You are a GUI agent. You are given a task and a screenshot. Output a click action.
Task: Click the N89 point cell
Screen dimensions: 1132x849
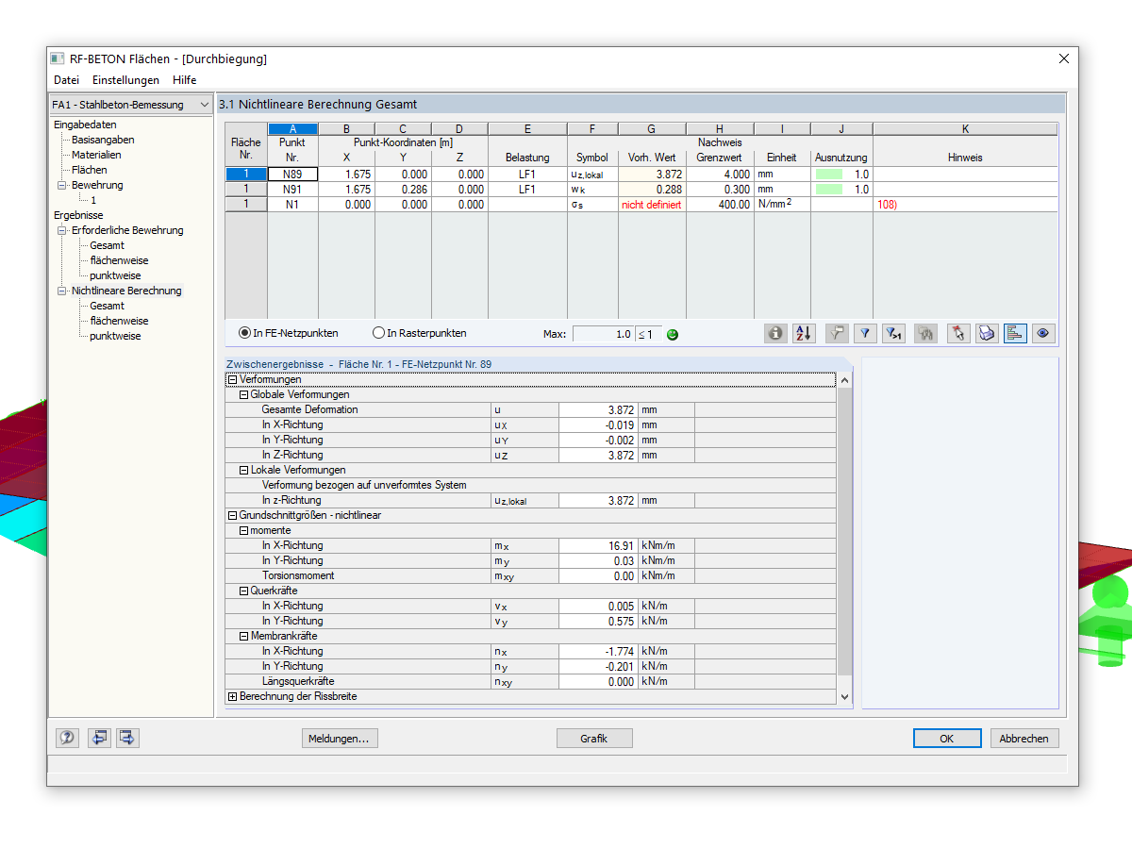coord(293,175)
